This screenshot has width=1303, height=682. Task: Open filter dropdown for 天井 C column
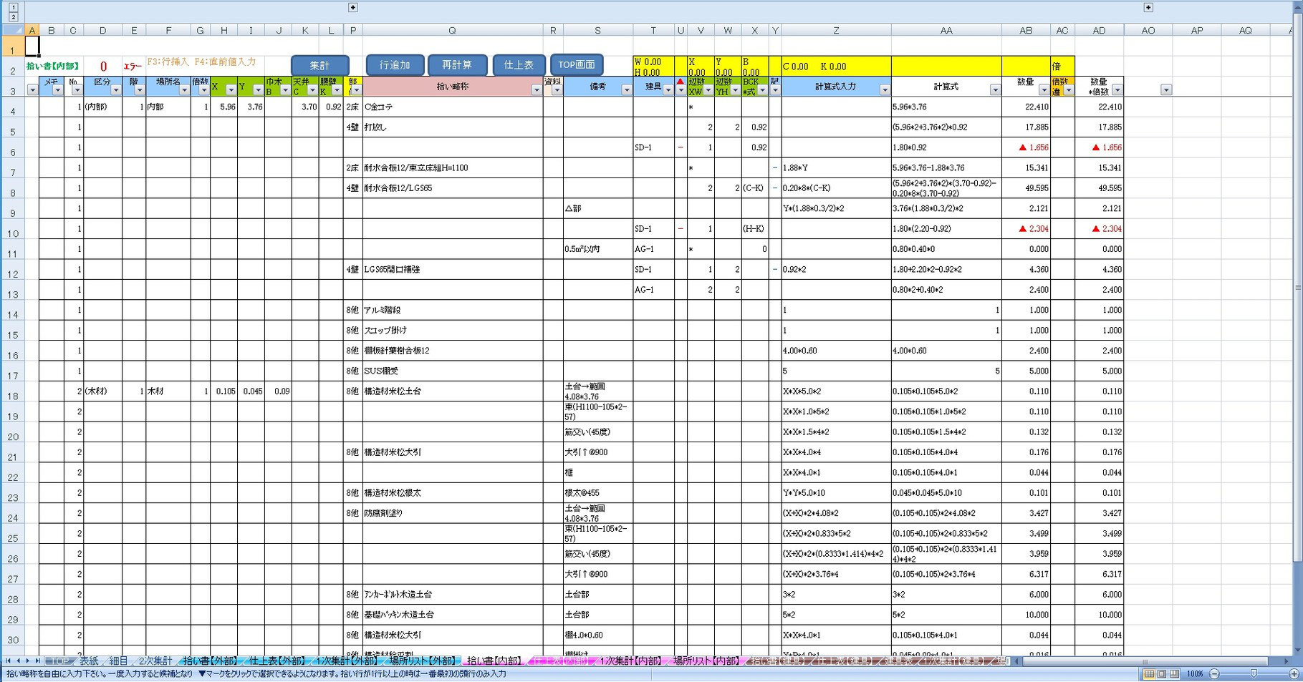click(x=312, y=90)
